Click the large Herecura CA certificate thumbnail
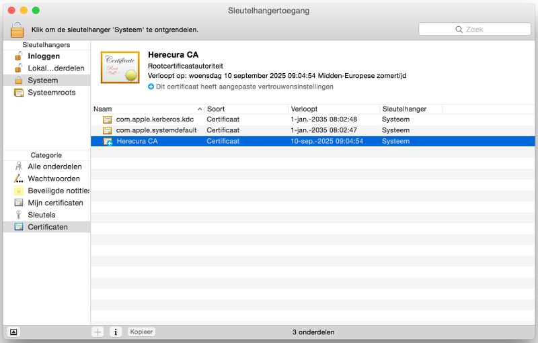This screenshot has height=343, width=538. [x=120, y=67]
